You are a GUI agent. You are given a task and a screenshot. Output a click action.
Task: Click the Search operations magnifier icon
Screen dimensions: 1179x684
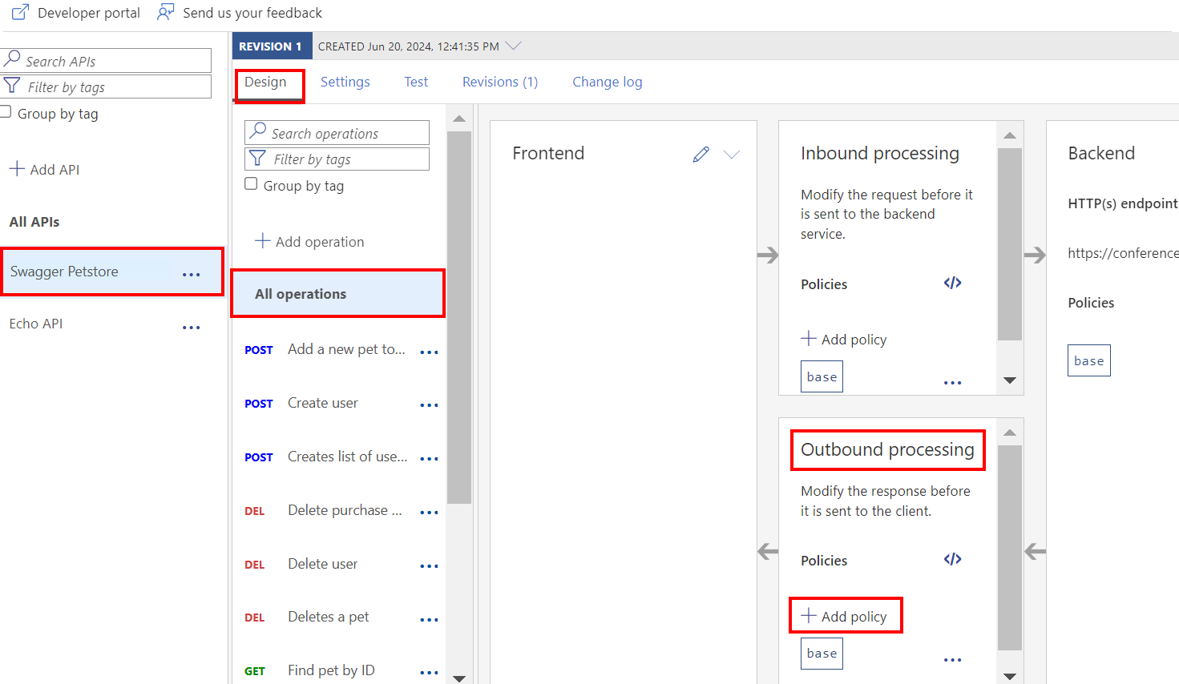(257, 131)
